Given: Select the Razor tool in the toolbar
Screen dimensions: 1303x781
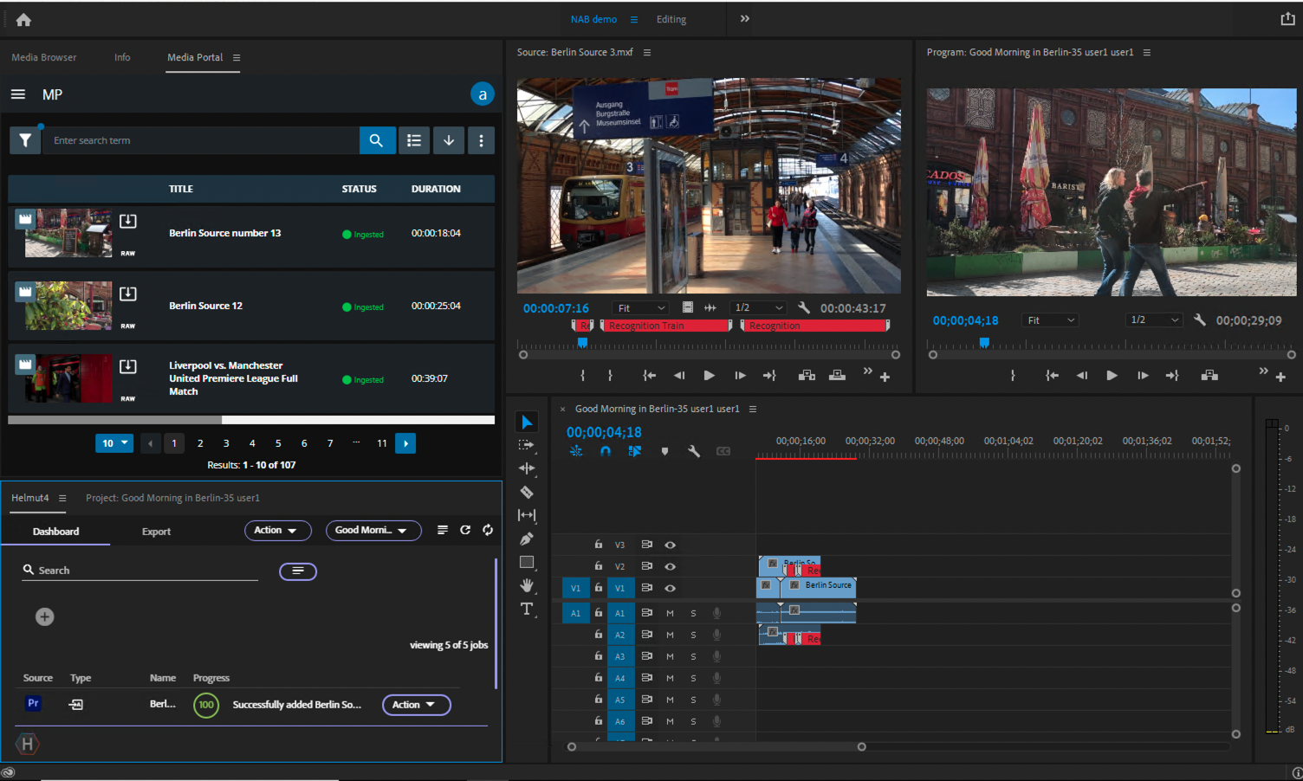Looking at the screenshot, I should [x=526, y=492].
